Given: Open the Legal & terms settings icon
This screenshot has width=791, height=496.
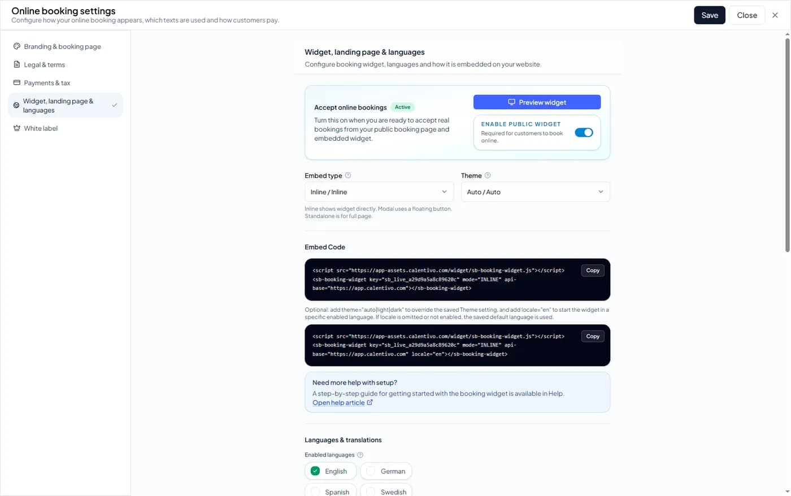Looking at the screenshot, I should click(x=17, y=64).
